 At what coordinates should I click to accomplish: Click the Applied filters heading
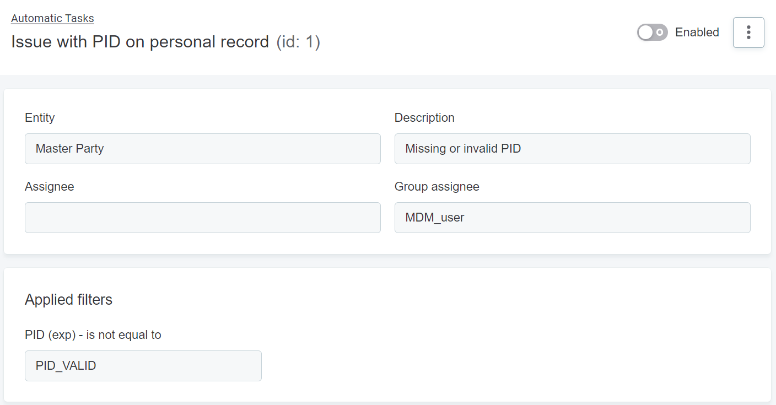68,300
